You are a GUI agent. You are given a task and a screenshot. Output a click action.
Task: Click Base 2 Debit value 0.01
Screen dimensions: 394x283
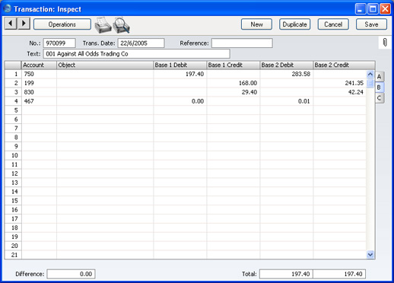[303, 101]
